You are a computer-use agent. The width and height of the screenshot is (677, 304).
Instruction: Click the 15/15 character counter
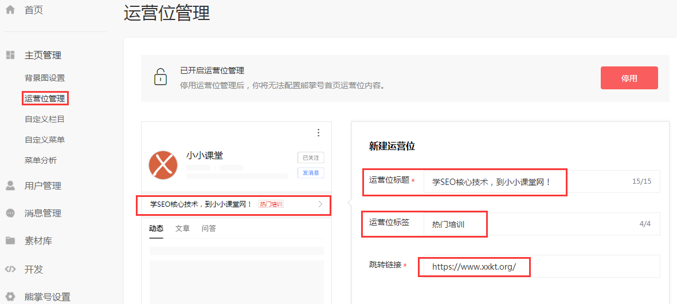click(641, 181)
